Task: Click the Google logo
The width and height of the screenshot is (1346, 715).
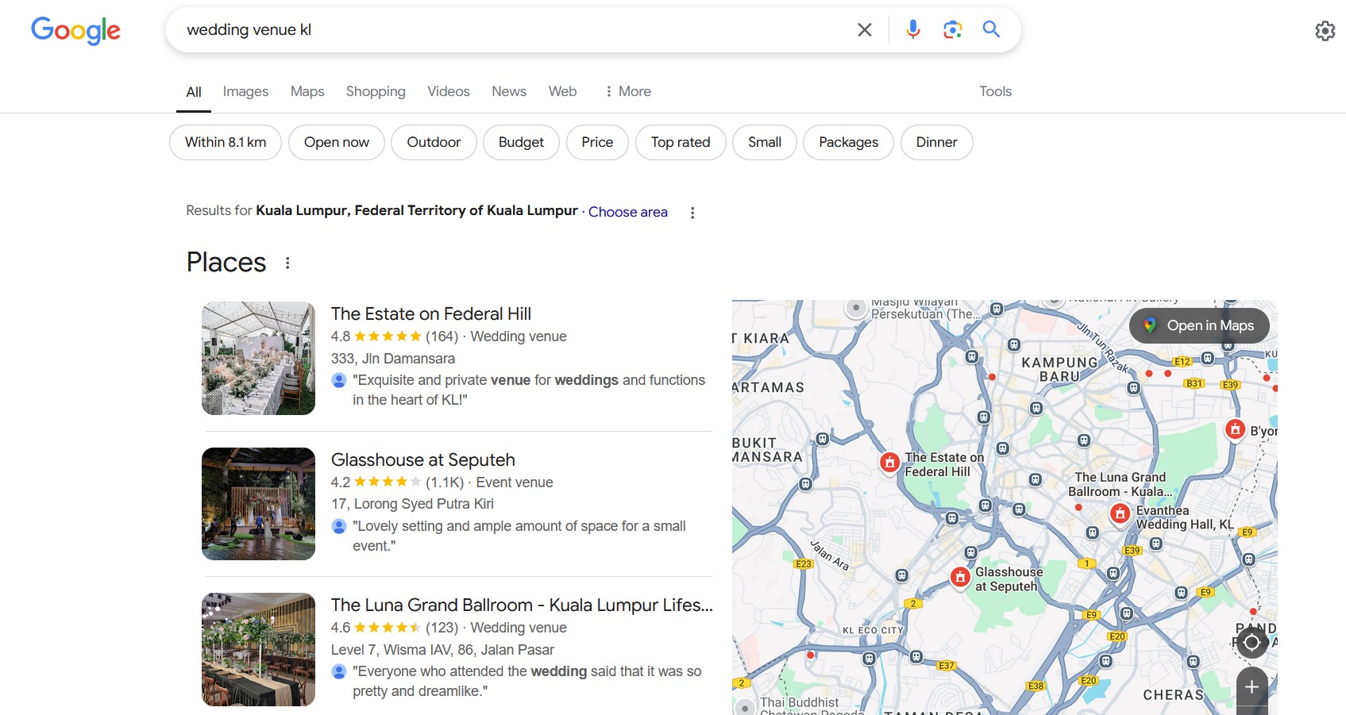Action: pos(75,30)
